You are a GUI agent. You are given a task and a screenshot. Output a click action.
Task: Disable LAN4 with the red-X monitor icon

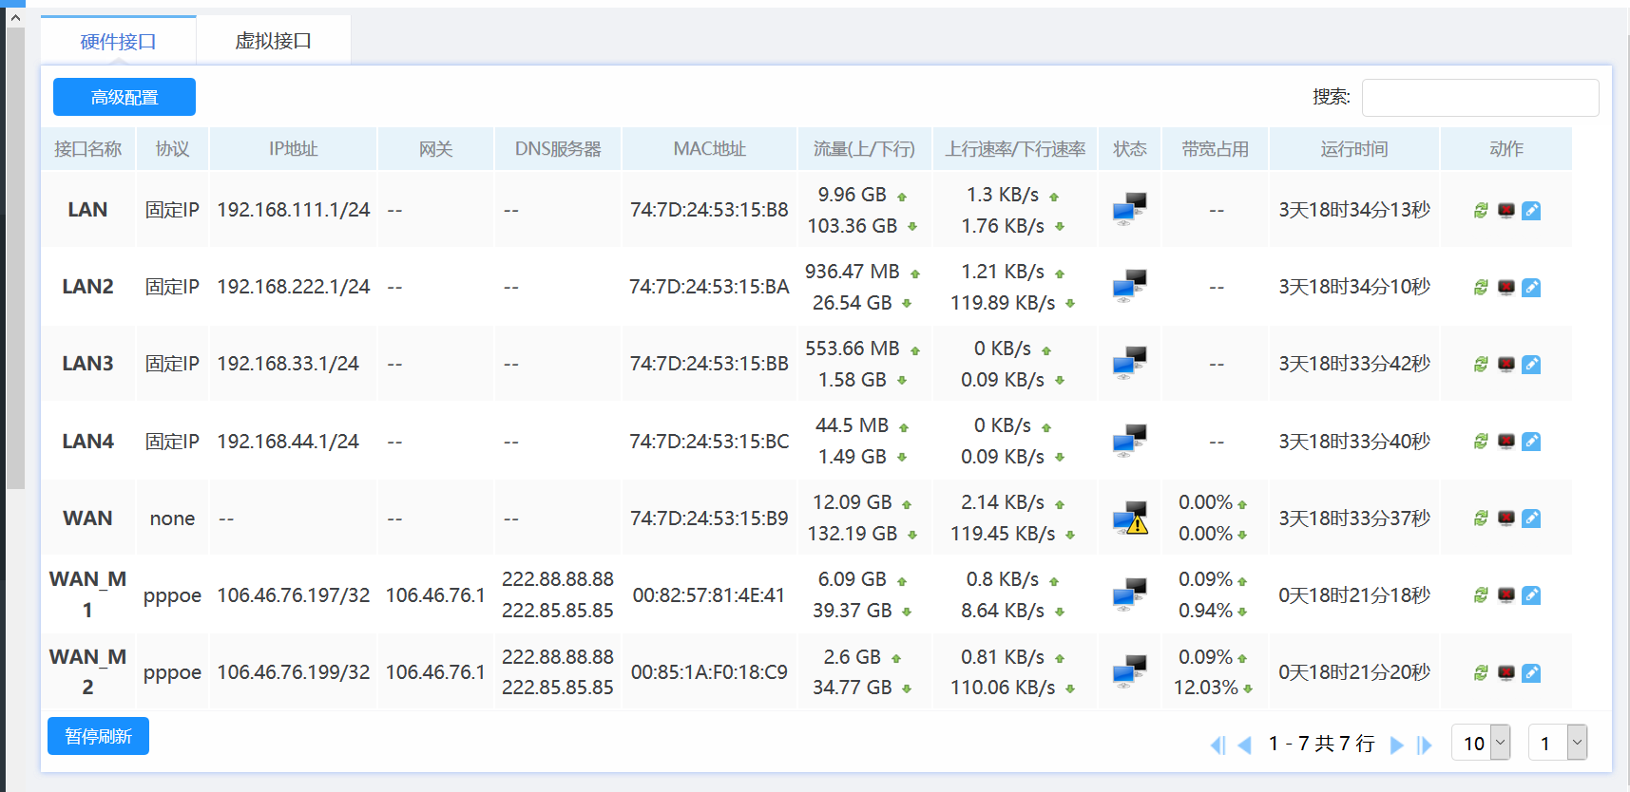[x=1506, y=442]
